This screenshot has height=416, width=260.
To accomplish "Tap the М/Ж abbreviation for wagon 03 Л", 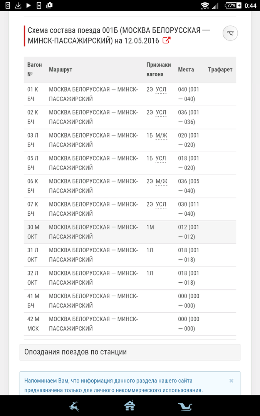I will pyautogui.click(x=161, y=136).
